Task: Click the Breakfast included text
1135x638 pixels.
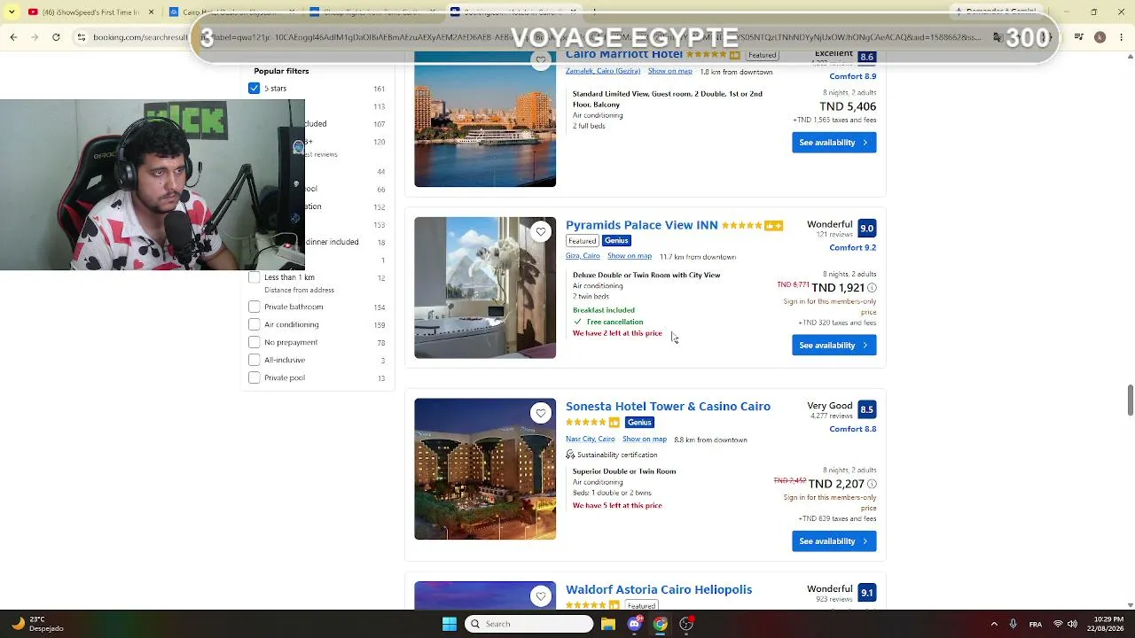Action: (x=604, y=310)
